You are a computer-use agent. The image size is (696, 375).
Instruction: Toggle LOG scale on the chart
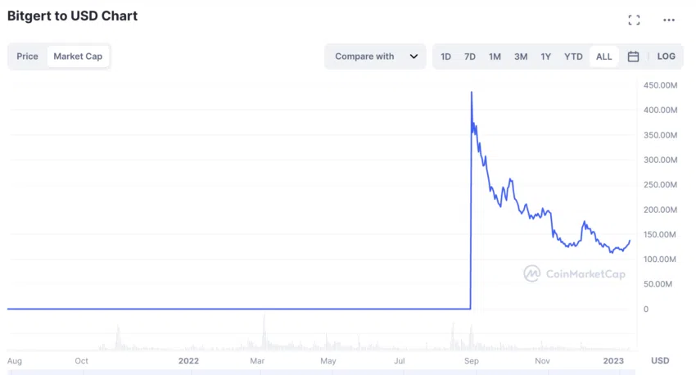pyautogui.click(x=666, y=56)
